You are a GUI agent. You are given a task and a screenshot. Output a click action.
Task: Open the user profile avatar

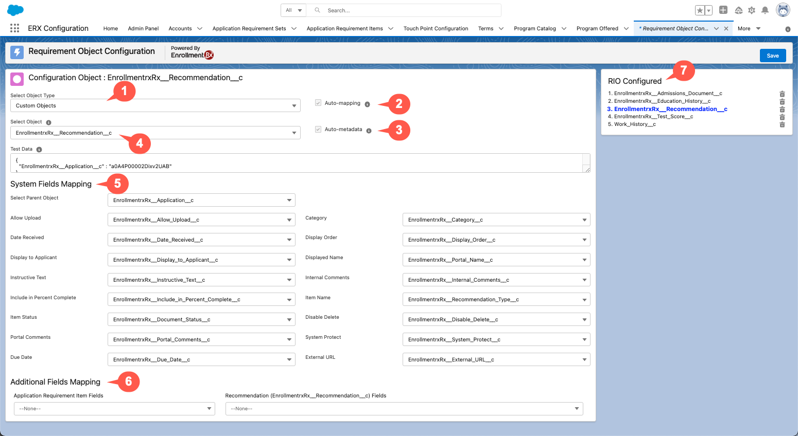coord(783,10)
